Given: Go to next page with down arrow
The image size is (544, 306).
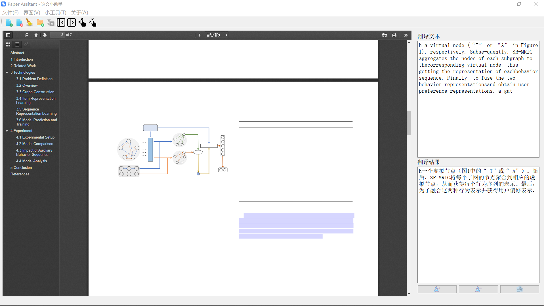Looking at the screenshot, I should [45, 35].
